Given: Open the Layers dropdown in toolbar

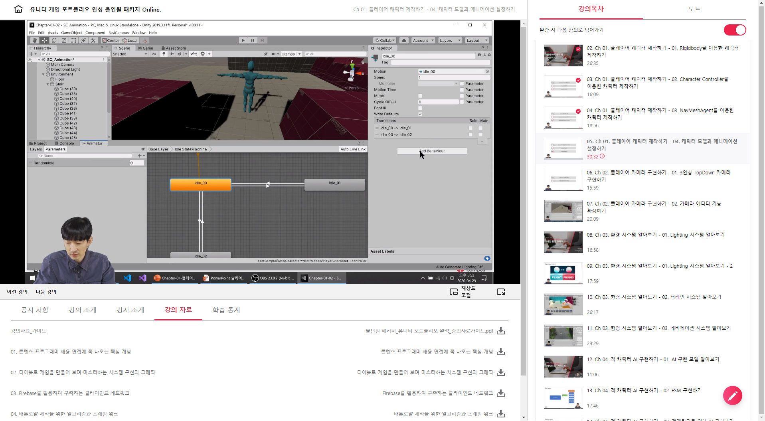Looking at the screenshot, I should pos(450,40).
